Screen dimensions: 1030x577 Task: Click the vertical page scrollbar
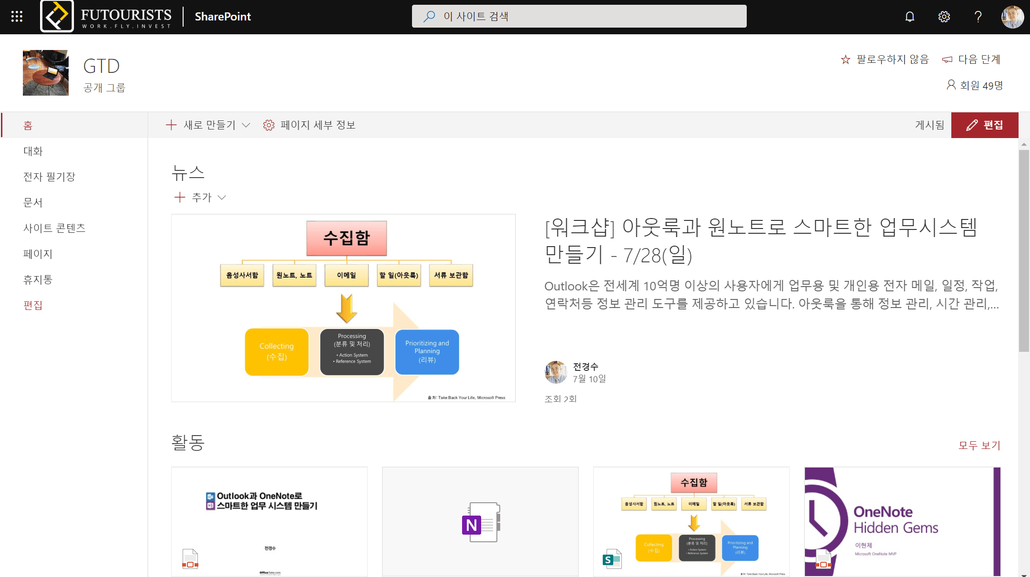coord(1024,250)
